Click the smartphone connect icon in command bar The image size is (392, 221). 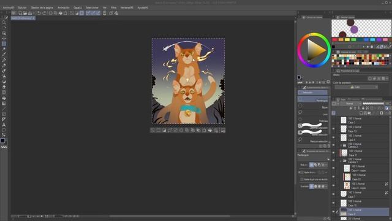pyautogui.click(x=105, y=13)
